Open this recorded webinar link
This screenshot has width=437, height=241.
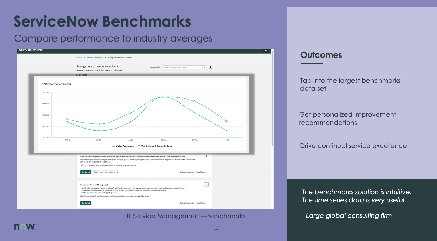[x=95, y=193]
